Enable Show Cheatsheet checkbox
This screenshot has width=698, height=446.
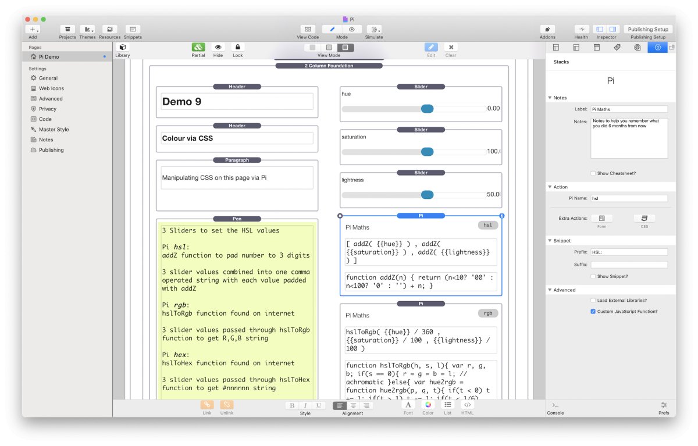click(x=593, y=173)
